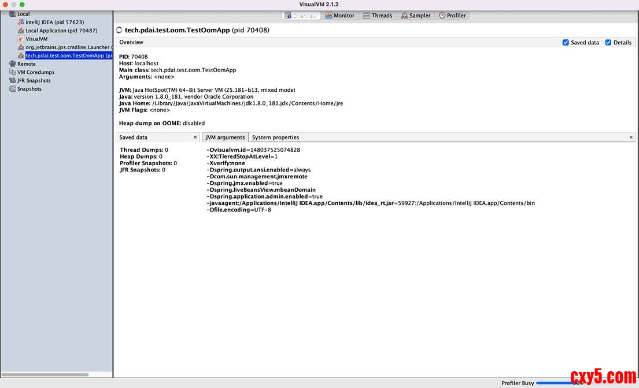
Task: Click the 'Java: version 1.8.0_181' line
Action: (186, 96)
